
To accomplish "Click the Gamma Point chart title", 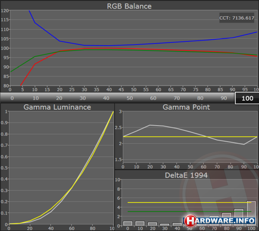I will click(x=186, y=107).
